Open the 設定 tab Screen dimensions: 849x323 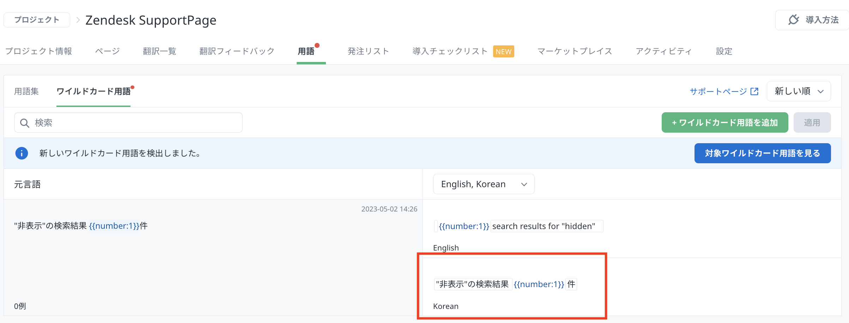pyautogui.click(x=724, y=51)
